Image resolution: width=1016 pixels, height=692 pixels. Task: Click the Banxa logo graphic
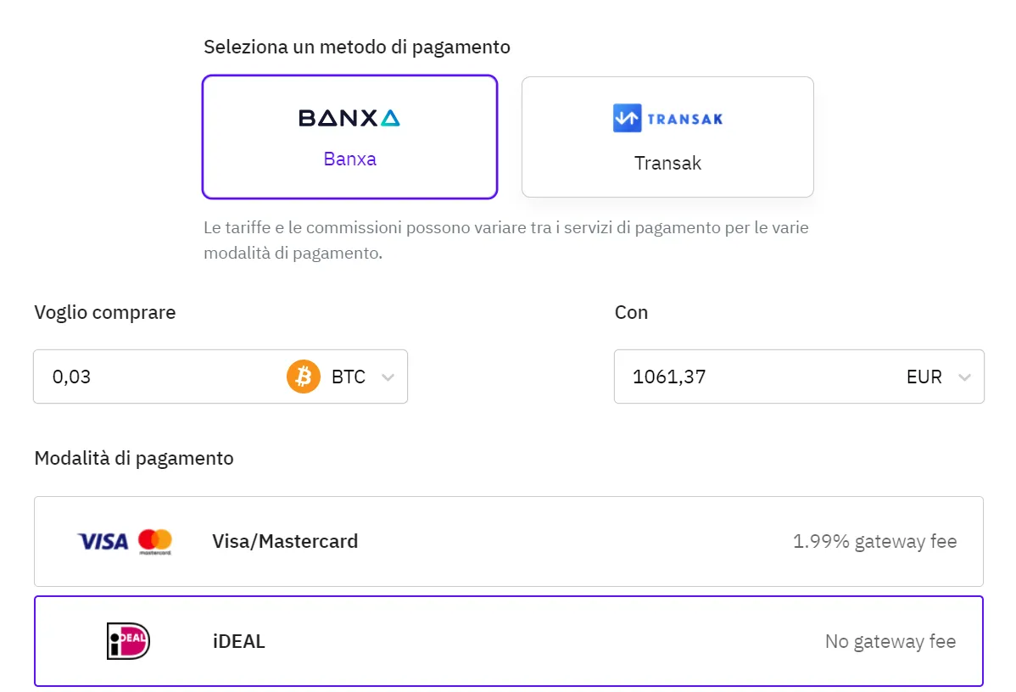(x=349, y=118)
